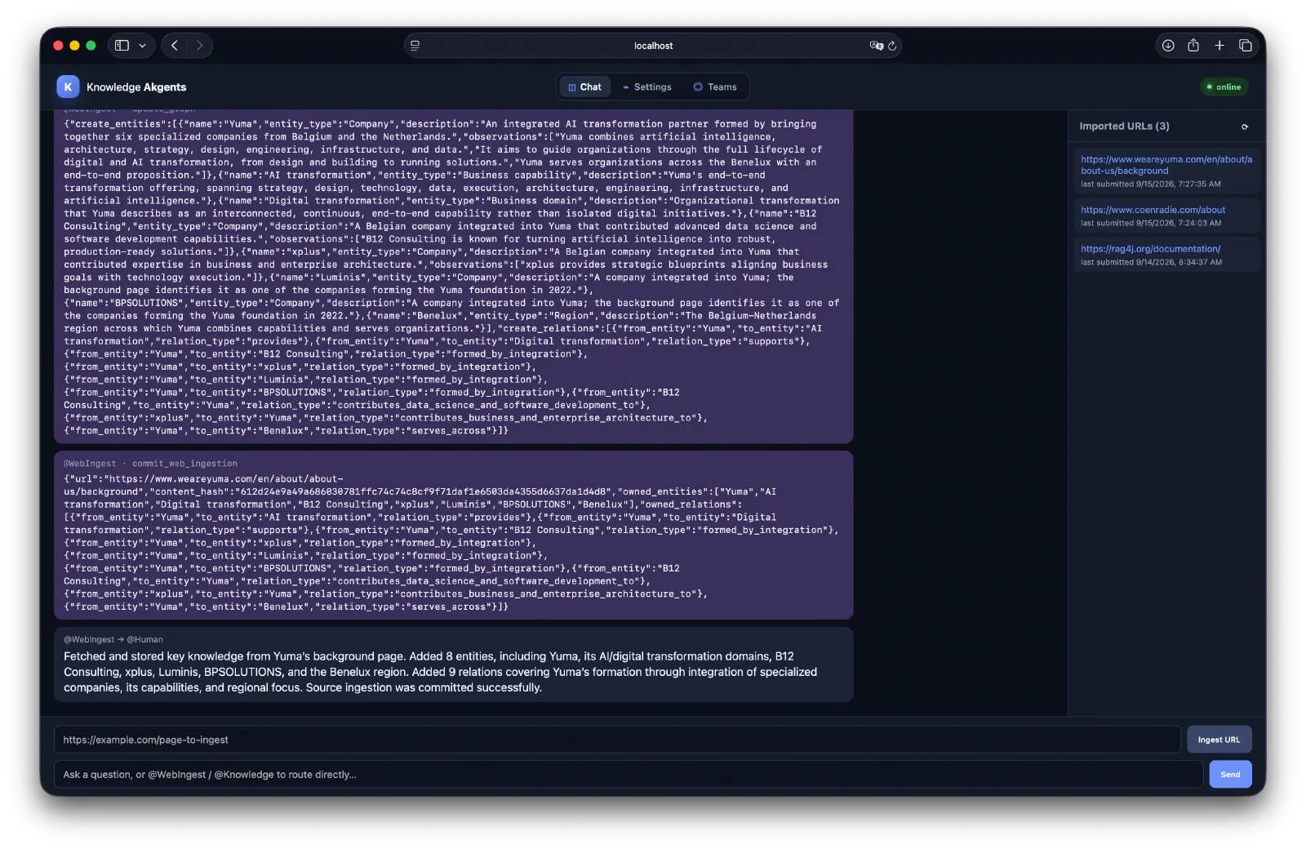Click the @WebIngest → @Human message header
The height and width of the screenshot is (849, 1306).
pos(113,639)
